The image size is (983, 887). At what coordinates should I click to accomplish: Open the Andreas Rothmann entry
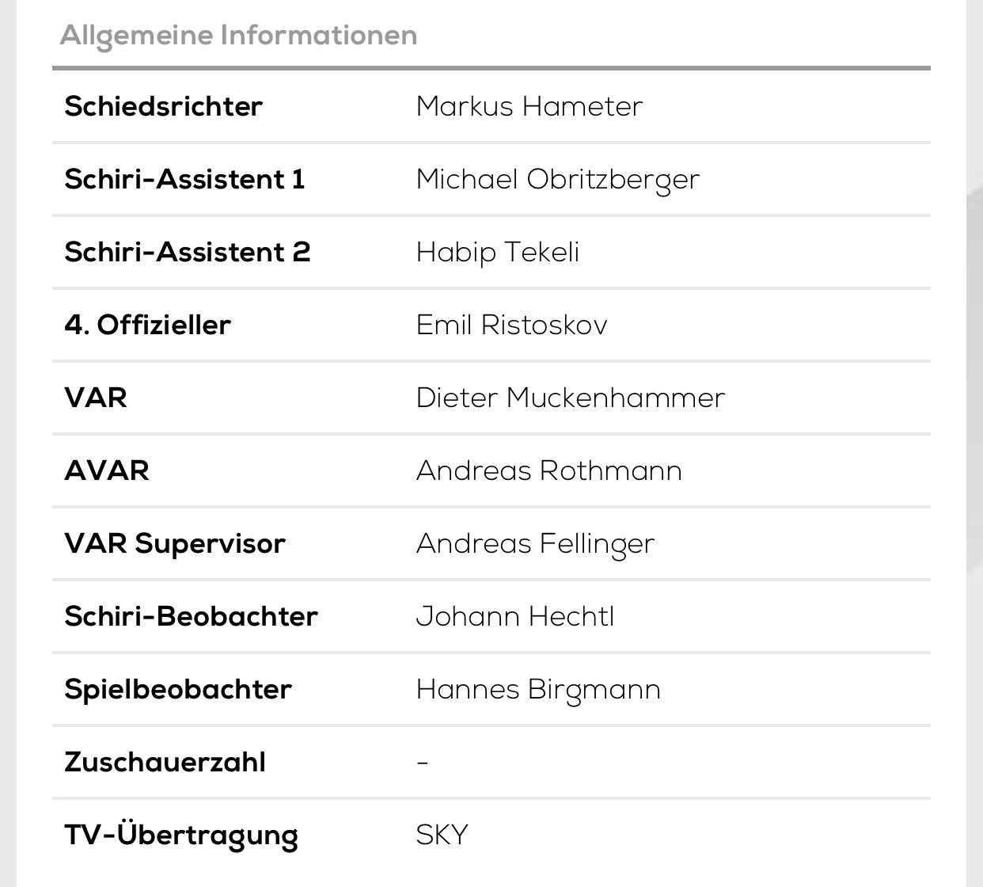point(548,470)
